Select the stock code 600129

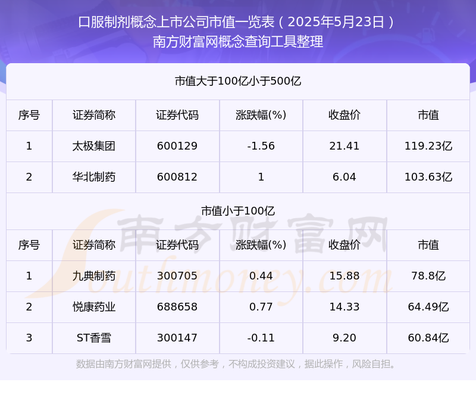177,146
